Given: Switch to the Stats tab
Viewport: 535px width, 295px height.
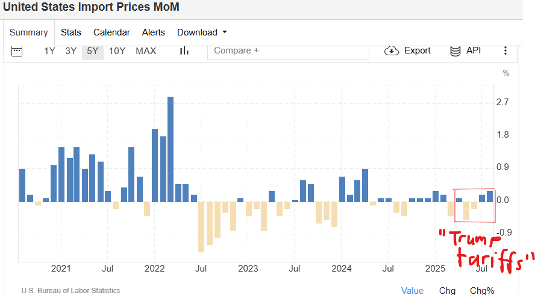Looking at the screenshot, I should 71,32.
